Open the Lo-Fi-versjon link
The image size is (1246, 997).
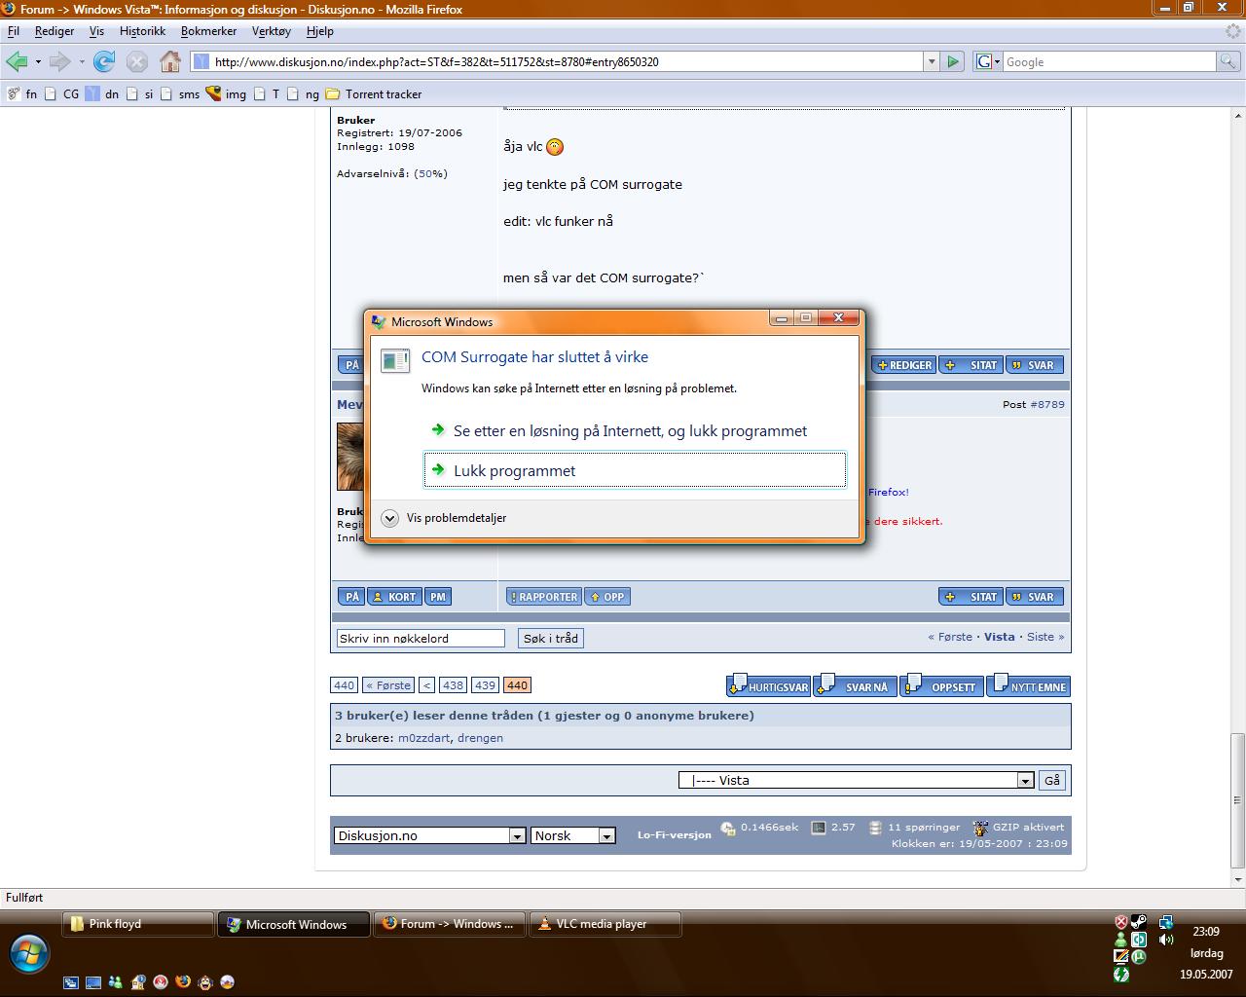[675, 835]
